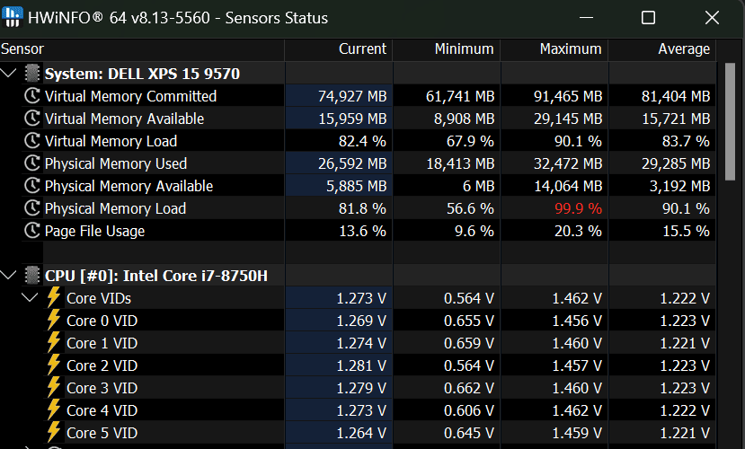
Task: Click clock icon of Virtual Memory Available
Action: coord(32,119)
